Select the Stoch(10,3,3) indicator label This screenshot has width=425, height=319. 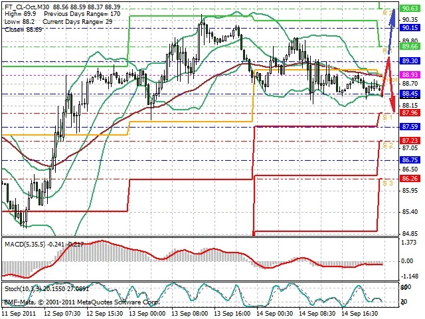pyautogui.click(x=23, y=288)
